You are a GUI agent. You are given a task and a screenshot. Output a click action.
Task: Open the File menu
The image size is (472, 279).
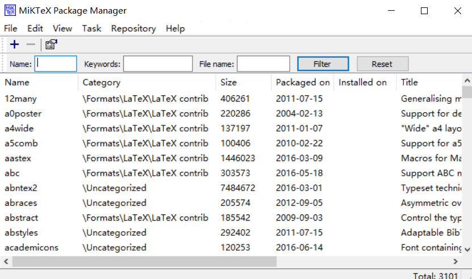point(11,28)
